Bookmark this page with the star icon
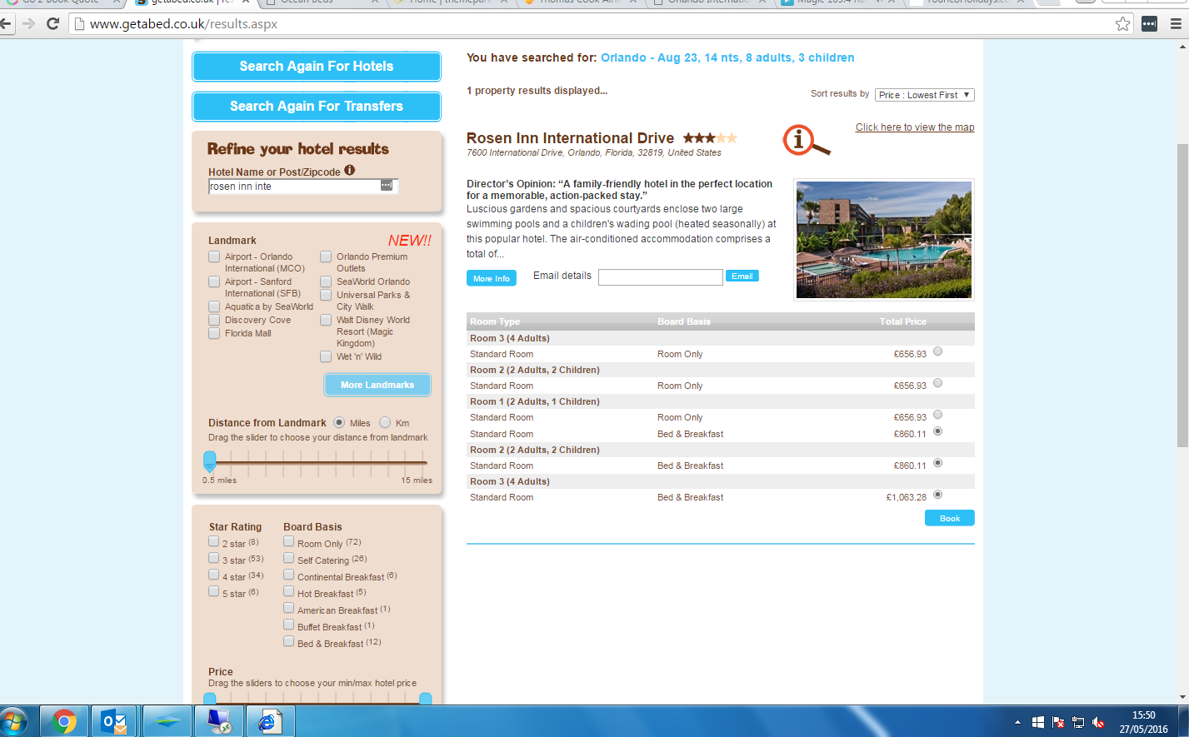This screenshot has height=737, width=1189. click(1122, 23)
